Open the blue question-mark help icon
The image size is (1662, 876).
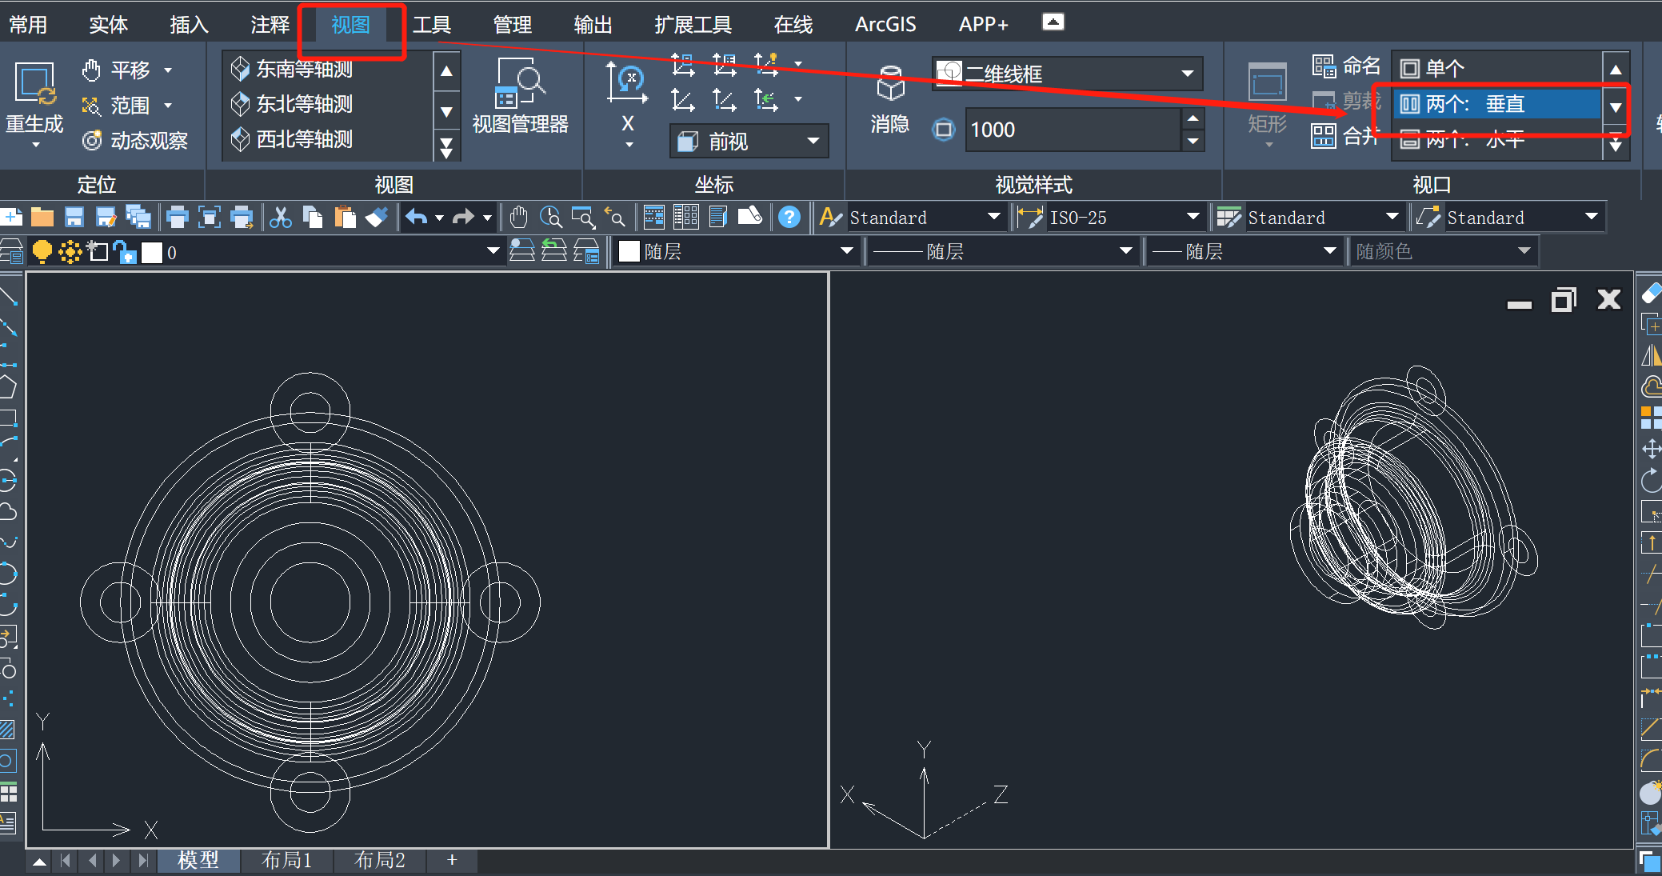(x=789, y=218)
